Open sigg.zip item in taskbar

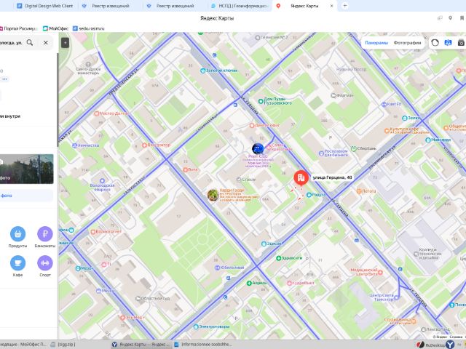pos(63,344)
